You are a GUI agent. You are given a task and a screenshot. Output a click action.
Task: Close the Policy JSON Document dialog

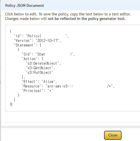click(113, 135)
